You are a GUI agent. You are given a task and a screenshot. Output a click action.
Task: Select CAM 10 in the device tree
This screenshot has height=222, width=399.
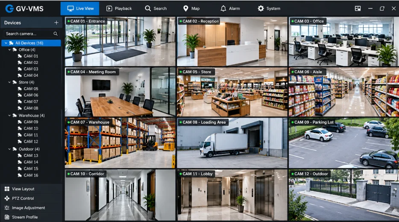tap(31, 128)
